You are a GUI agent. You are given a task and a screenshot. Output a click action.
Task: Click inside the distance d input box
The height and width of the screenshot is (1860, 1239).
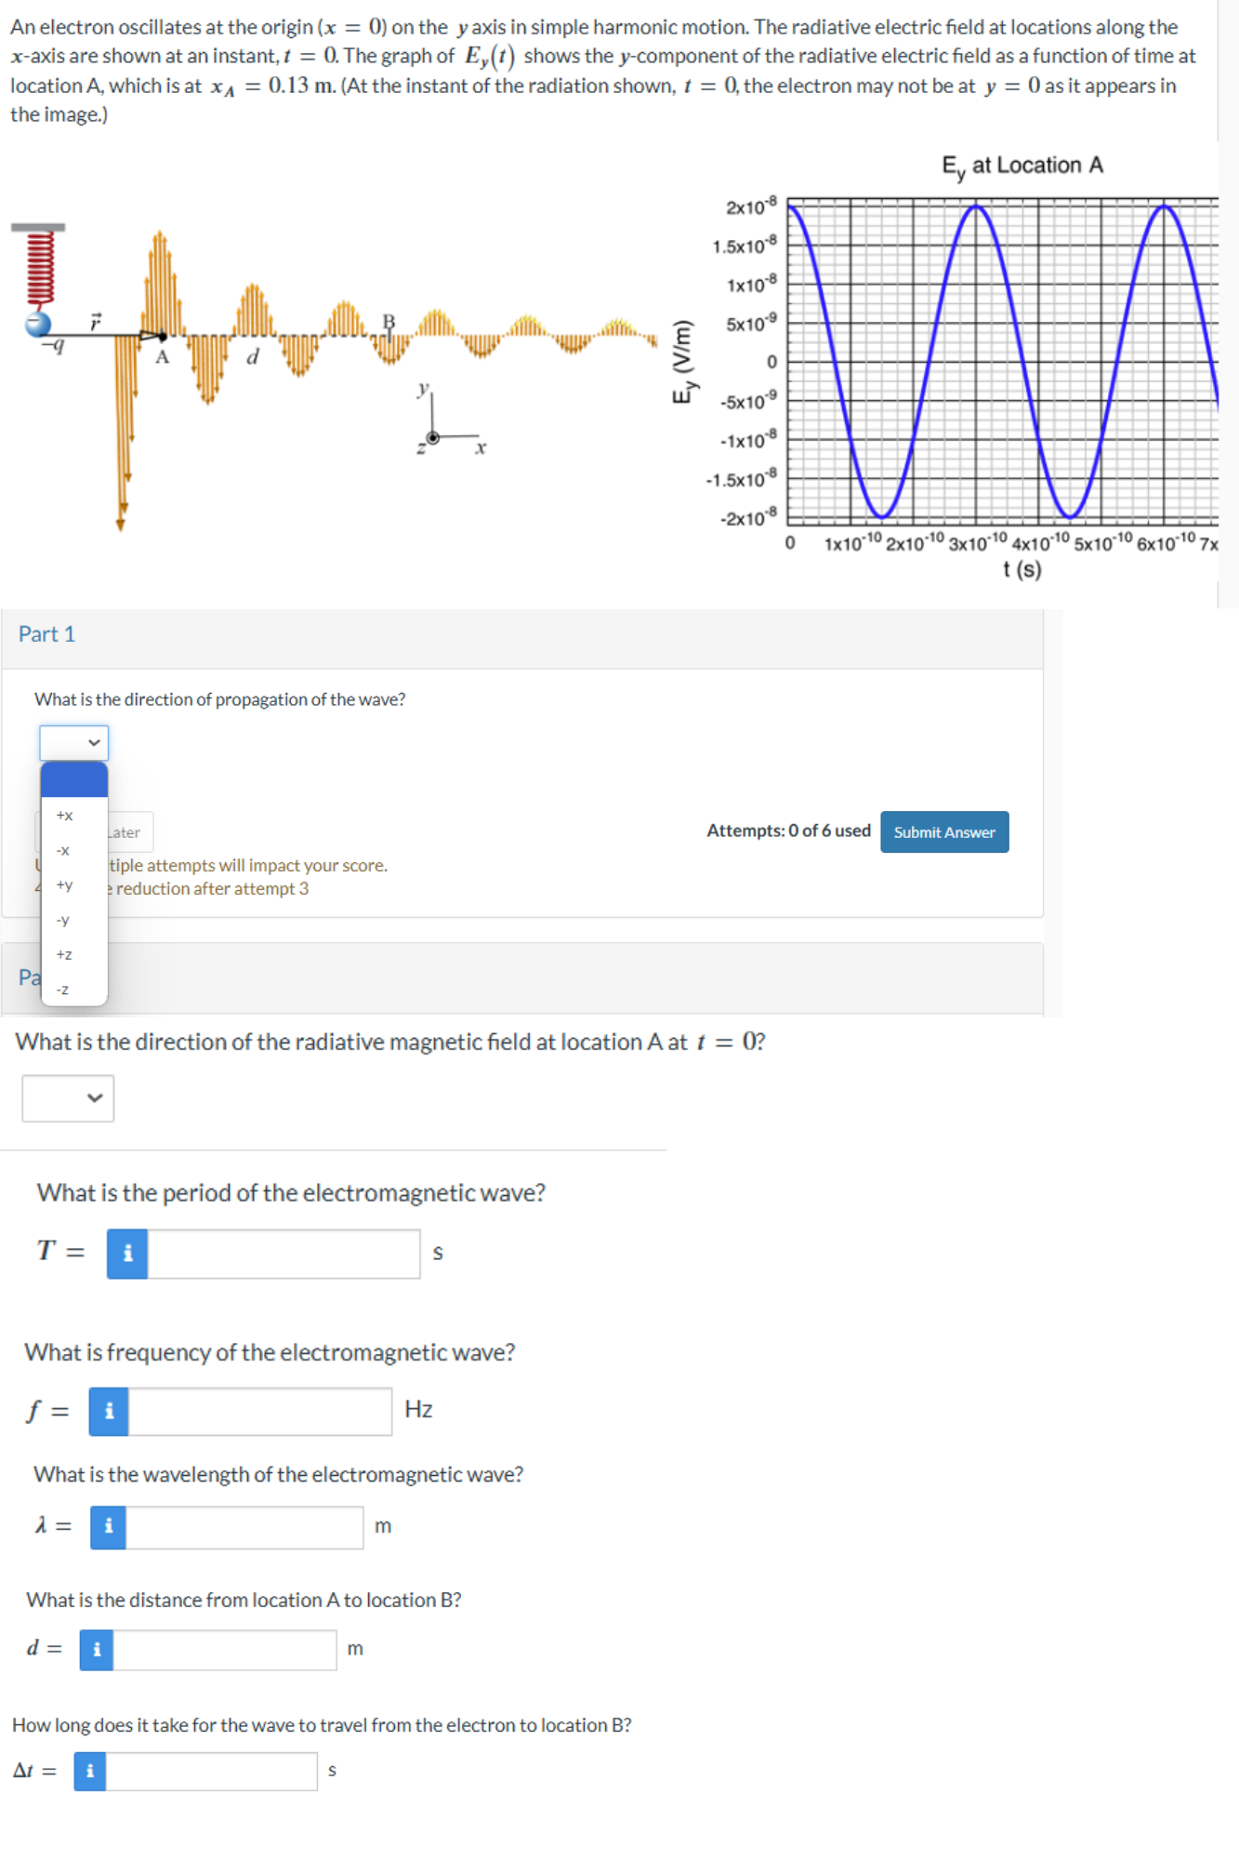pos(223,1650)
